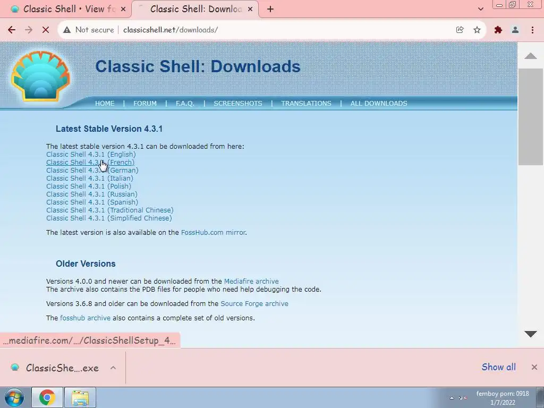Show hidden tray icons arrow
544x408 pixels.
pyautogui.click(x=452, y=398)
